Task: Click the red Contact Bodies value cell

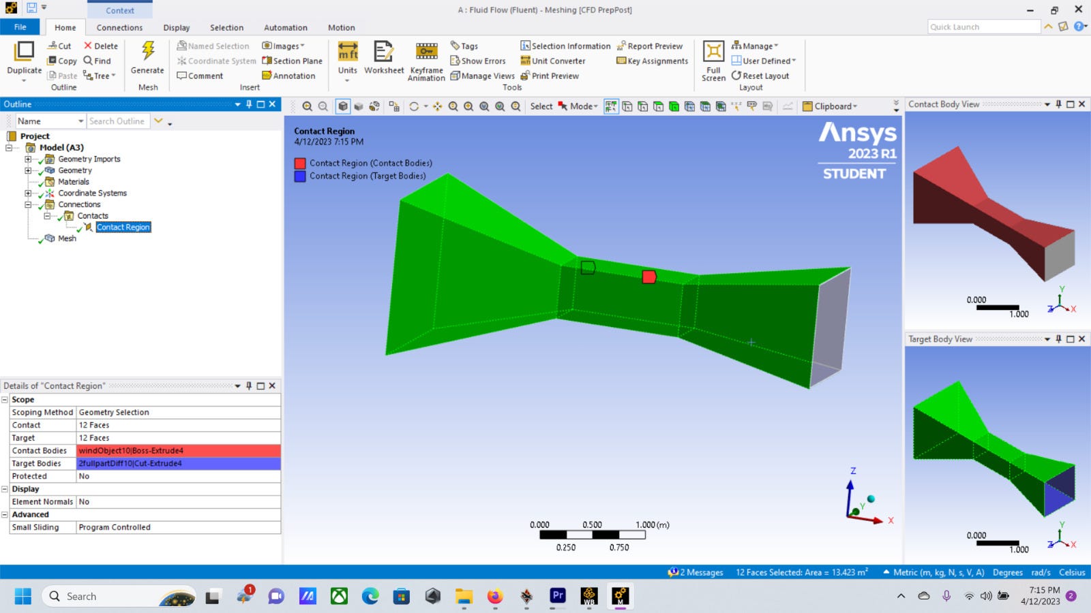Action: click(x=179, y=451)
